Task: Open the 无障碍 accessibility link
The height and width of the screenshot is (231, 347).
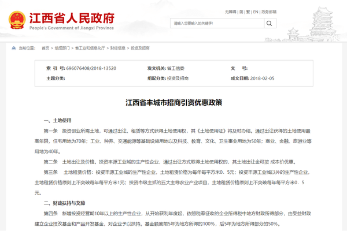Action: click(x=231, y=12)
